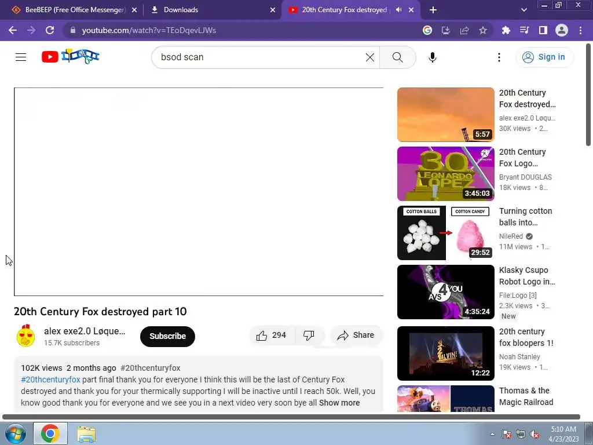Screen dimensions: 593x445
Task: Click the horizontal page scrollbar
Action: point(291,417)
